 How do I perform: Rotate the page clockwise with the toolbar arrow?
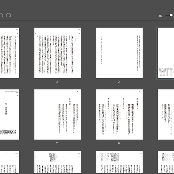point(9,16)
